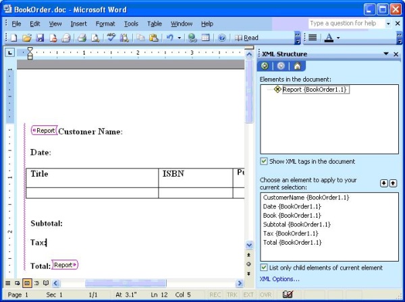Insert a hyperlink with globe icon
This screenshot has height=302, width=405.
[x=192, y=38]
